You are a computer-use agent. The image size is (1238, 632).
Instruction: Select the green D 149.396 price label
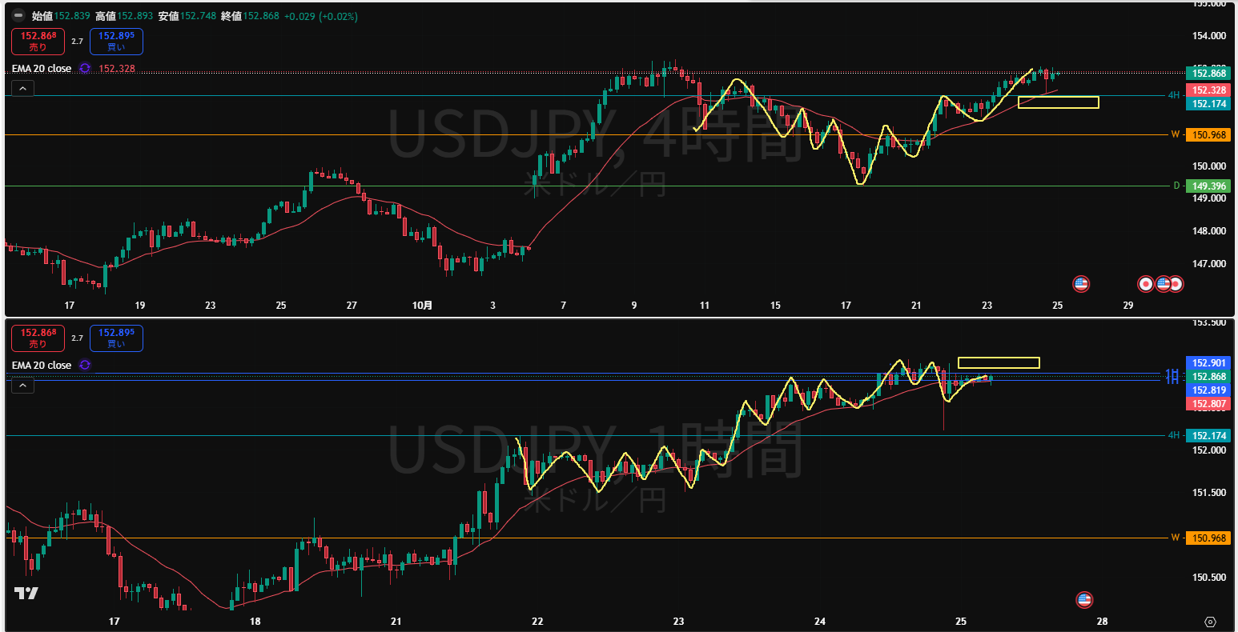click(x=1208, y=186)
